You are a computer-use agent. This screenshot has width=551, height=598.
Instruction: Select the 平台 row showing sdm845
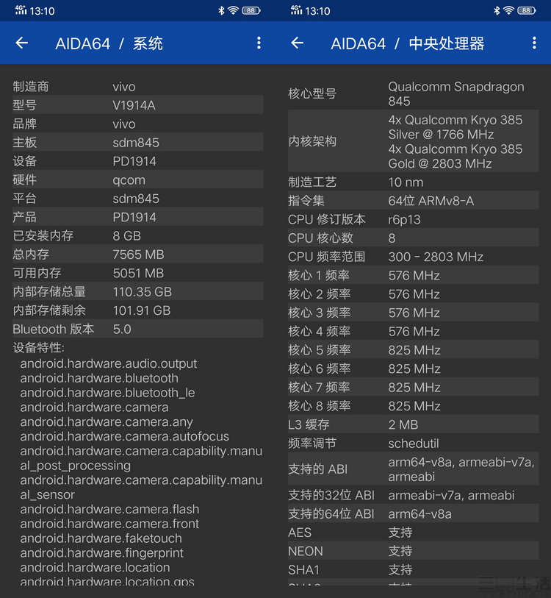tap(138, 199)
